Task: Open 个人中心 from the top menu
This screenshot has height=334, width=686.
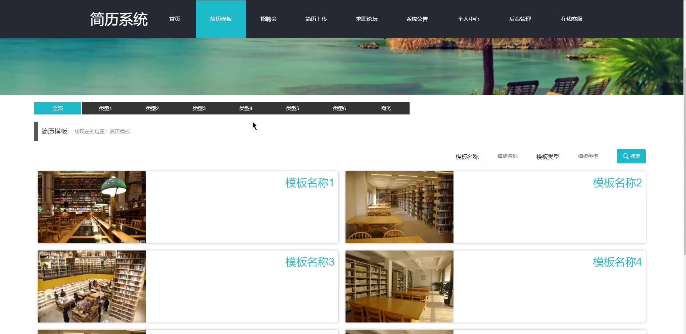Action: tap(468, 19)
